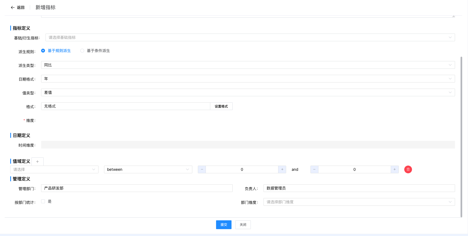Increase the first between value with the plus icon

click(x=282, y=169)
